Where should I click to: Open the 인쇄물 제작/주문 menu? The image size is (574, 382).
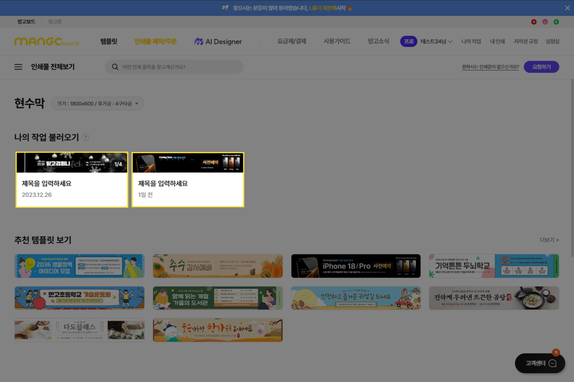(x=155, y=41)
